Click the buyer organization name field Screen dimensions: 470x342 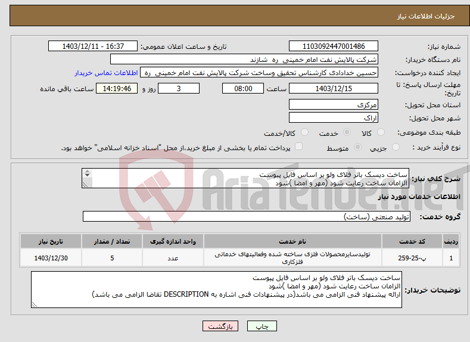coord(244,60)
